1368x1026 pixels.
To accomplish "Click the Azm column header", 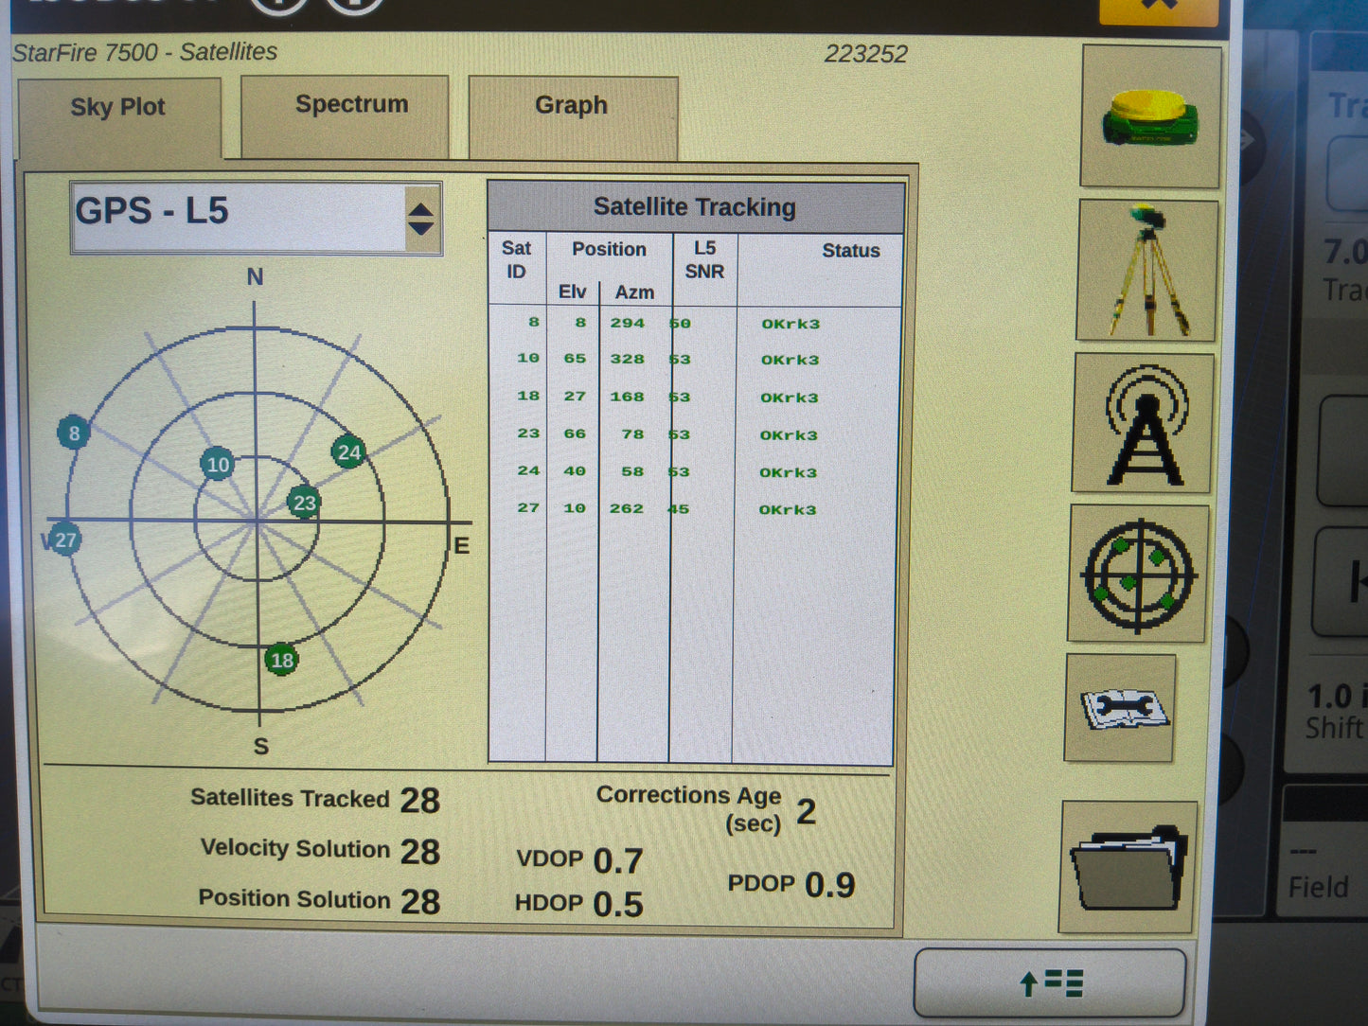I will click(634, 292).
